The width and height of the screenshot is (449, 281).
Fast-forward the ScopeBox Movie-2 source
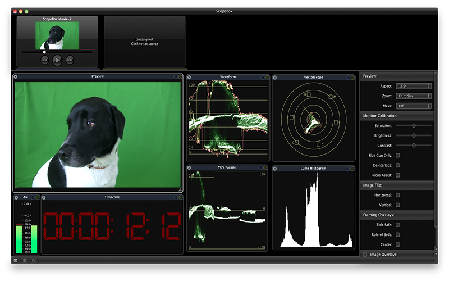click(x=70, y=60)
